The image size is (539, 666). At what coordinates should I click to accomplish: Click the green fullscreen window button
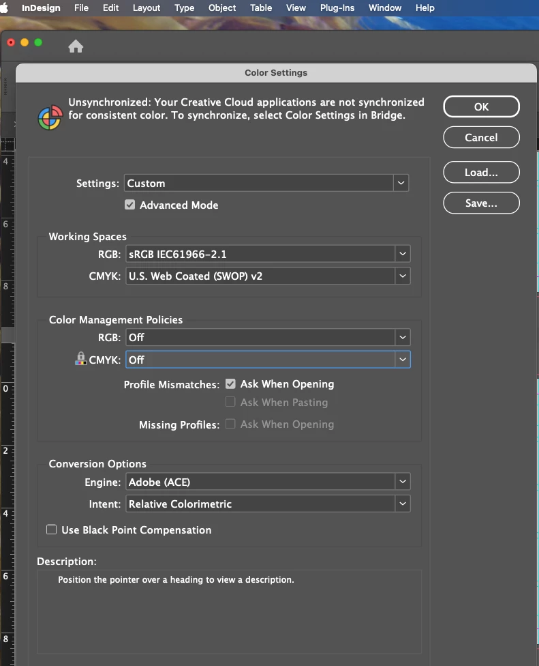(x=38, y=42)
